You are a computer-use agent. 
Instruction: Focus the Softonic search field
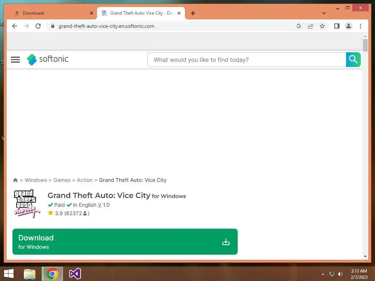[247, 60]
